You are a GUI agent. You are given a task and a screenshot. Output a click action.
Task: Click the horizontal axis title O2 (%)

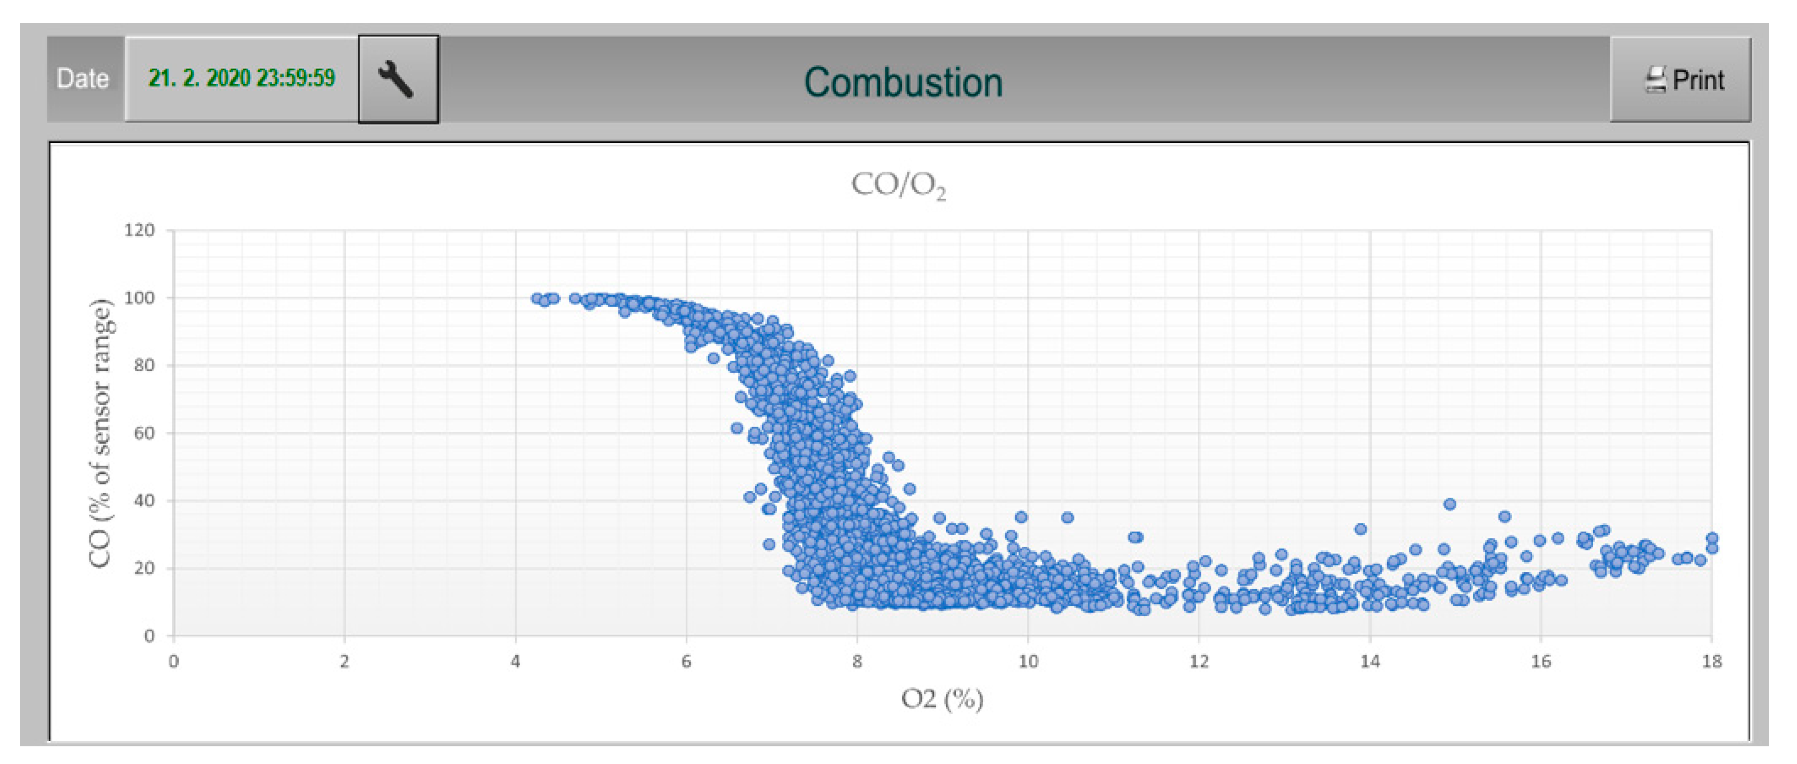click(x=942, y=698)
